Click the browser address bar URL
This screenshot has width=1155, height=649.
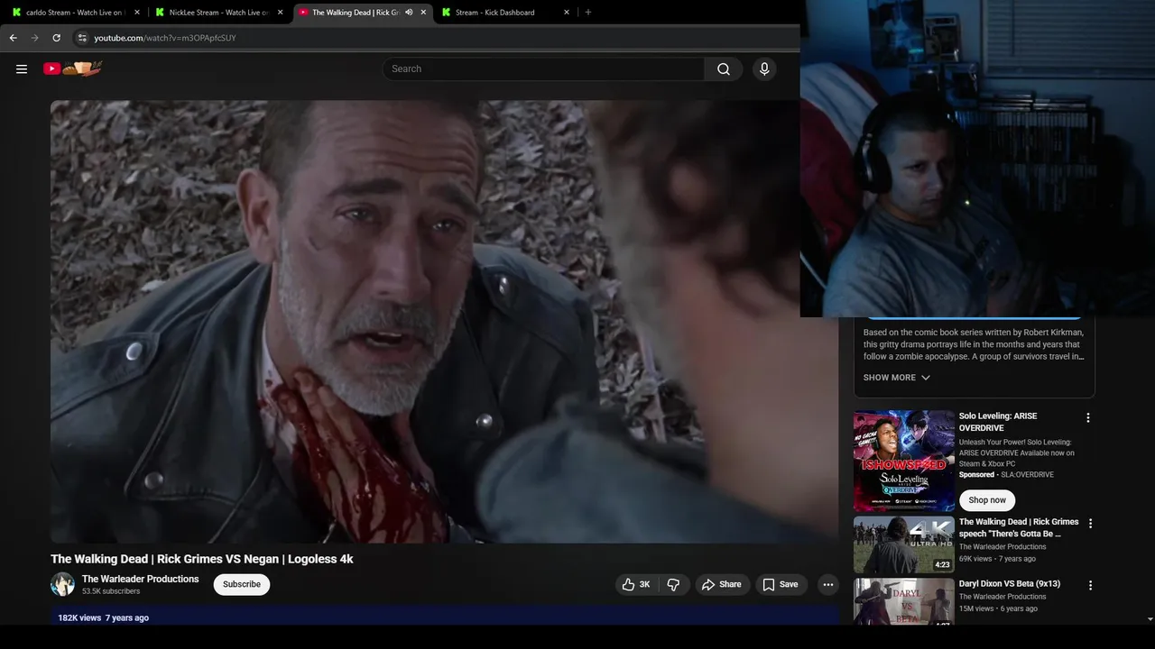click(x=165, y=38)
